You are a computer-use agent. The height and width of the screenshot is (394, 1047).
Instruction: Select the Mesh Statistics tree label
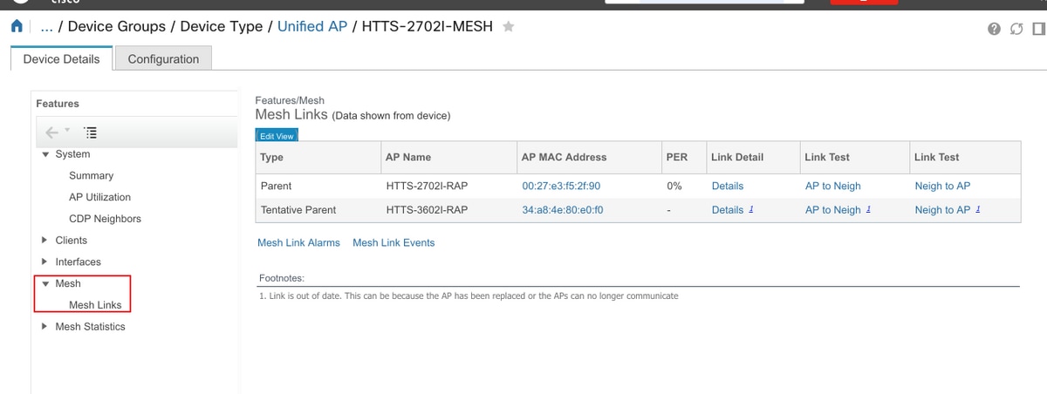pos(90,327)
